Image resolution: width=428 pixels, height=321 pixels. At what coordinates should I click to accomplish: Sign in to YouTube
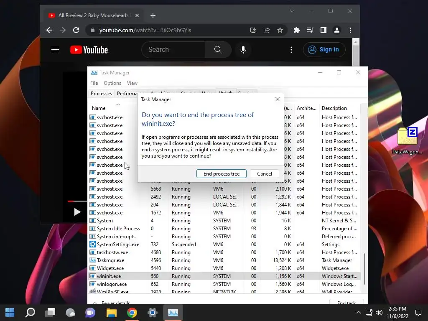(x=324, y=50)
